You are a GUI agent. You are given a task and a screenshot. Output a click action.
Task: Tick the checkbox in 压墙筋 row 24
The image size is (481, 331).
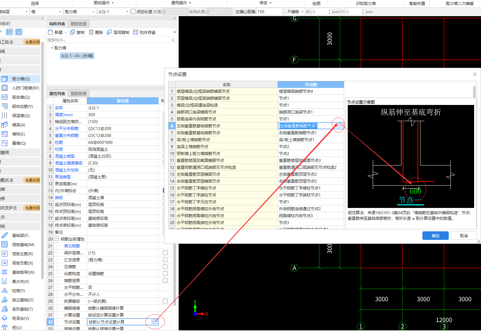[165, 267]
